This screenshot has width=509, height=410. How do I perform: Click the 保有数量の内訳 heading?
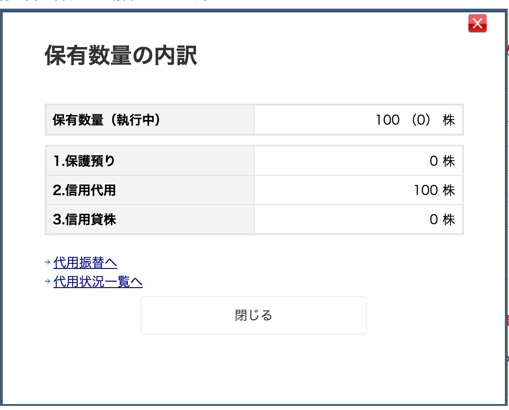(x=121, y=56)
